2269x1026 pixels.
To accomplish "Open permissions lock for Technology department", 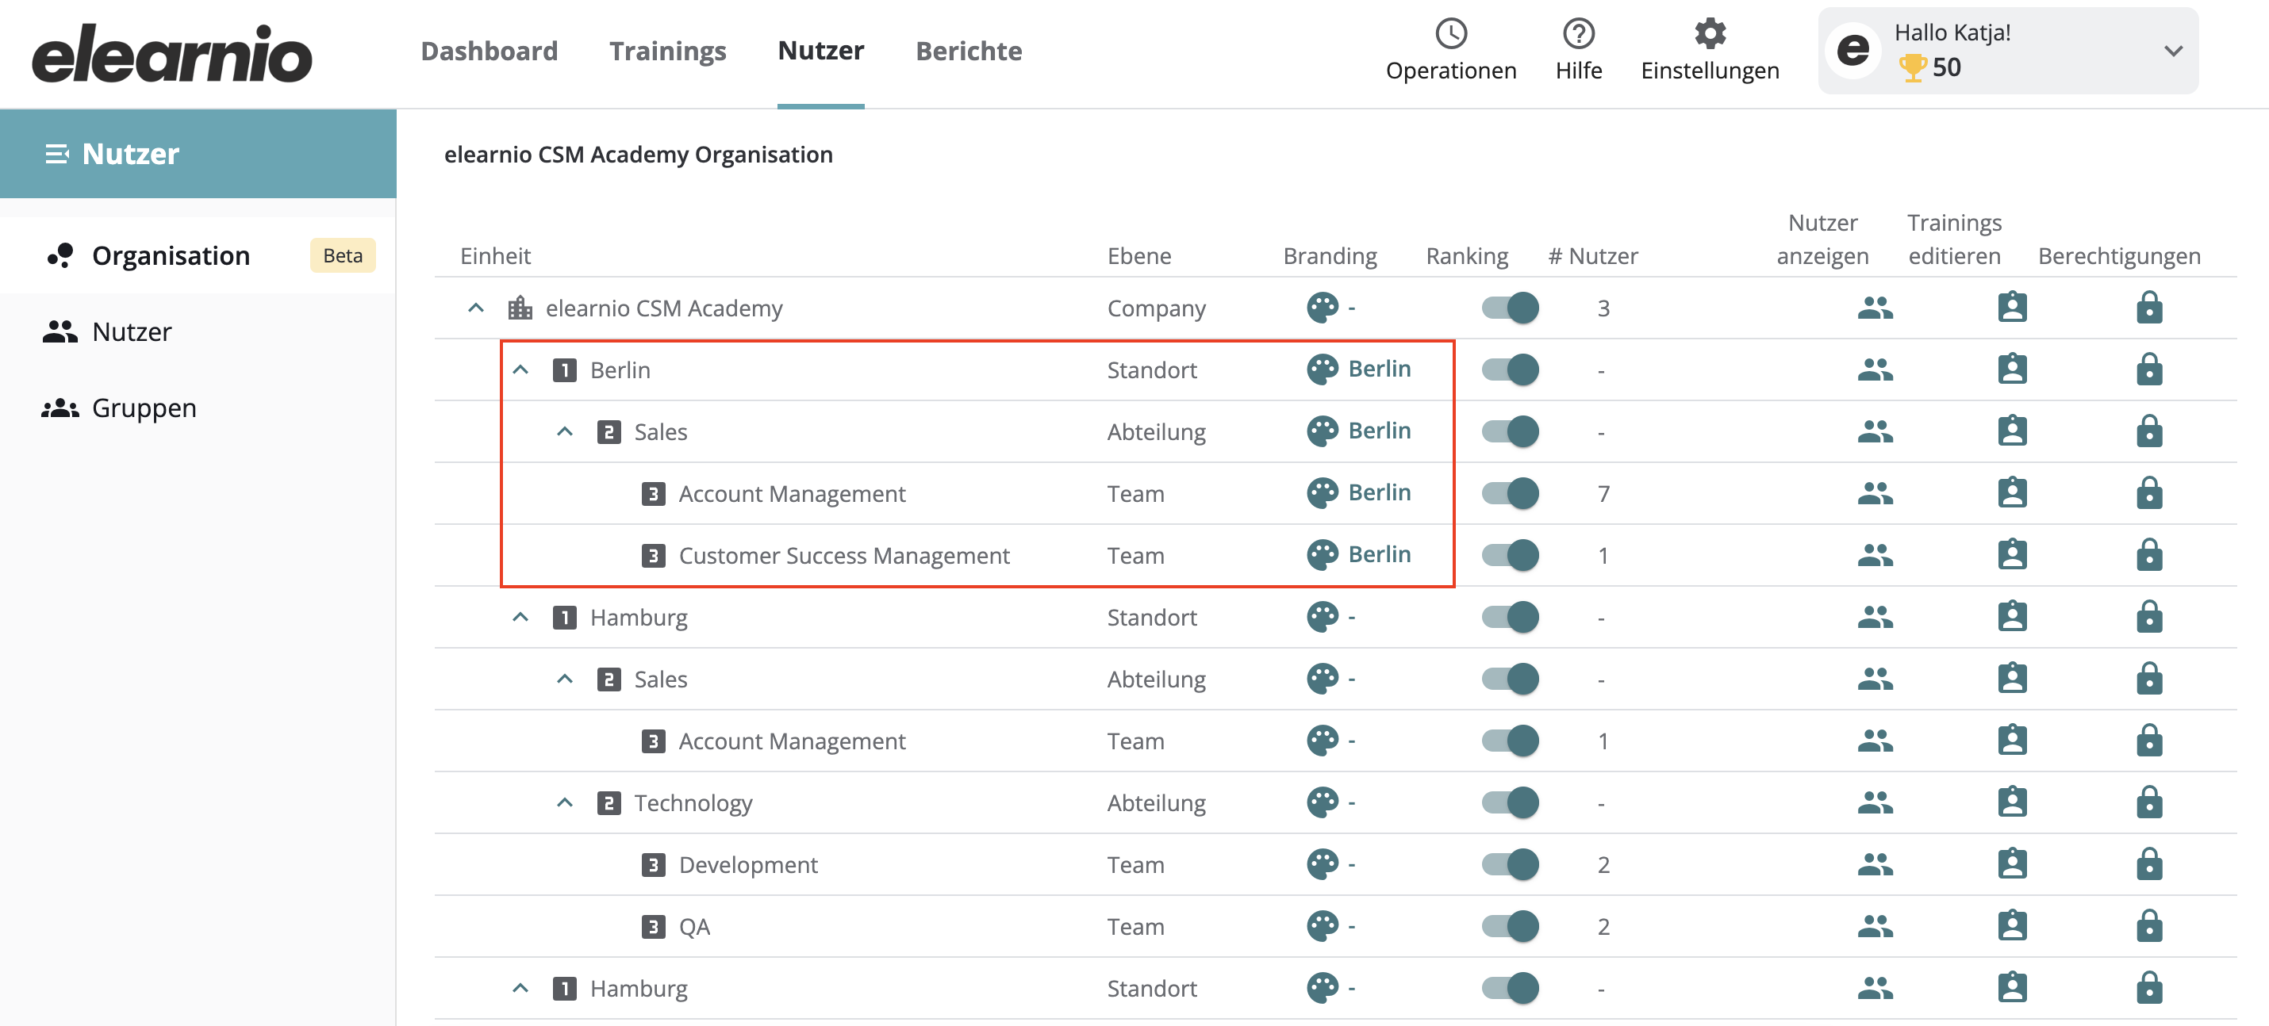I will 2149,802.
